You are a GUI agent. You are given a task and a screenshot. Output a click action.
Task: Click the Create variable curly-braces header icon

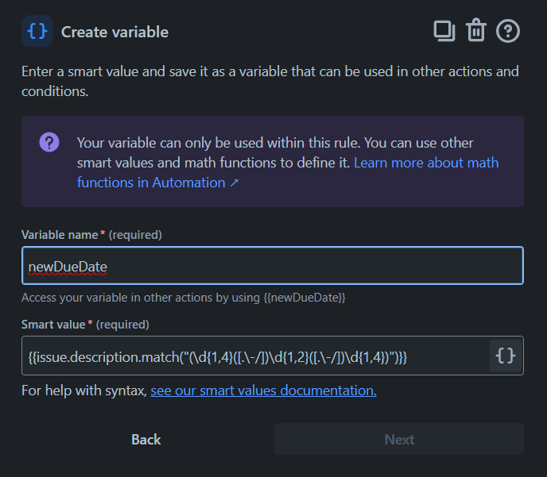[37, 32]
